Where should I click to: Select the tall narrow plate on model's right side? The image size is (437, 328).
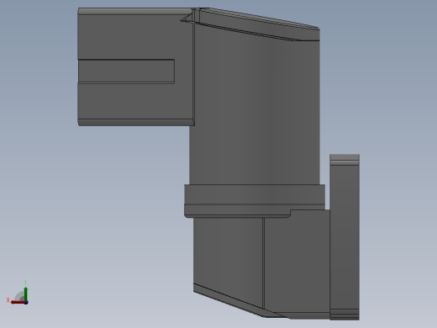point(345,237)
